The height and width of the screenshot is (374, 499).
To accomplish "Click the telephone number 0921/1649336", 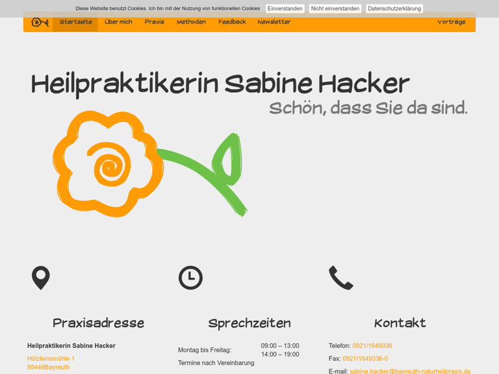I will (372, 346).
